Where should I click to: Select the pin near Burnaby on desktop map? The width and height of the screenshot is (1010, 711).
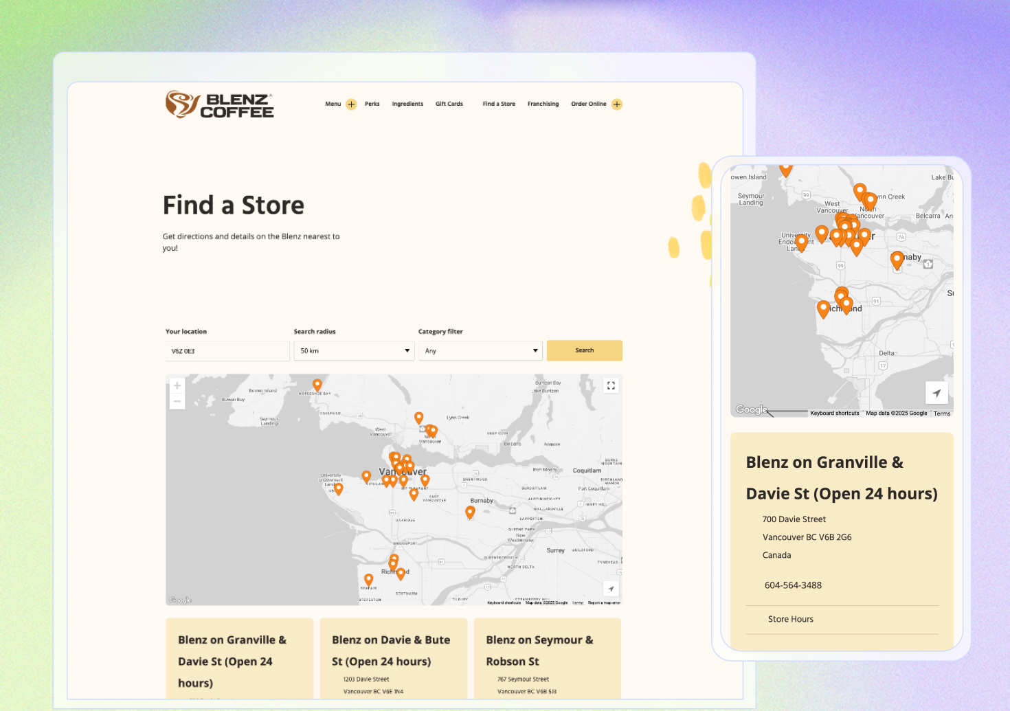pos(470,512)
